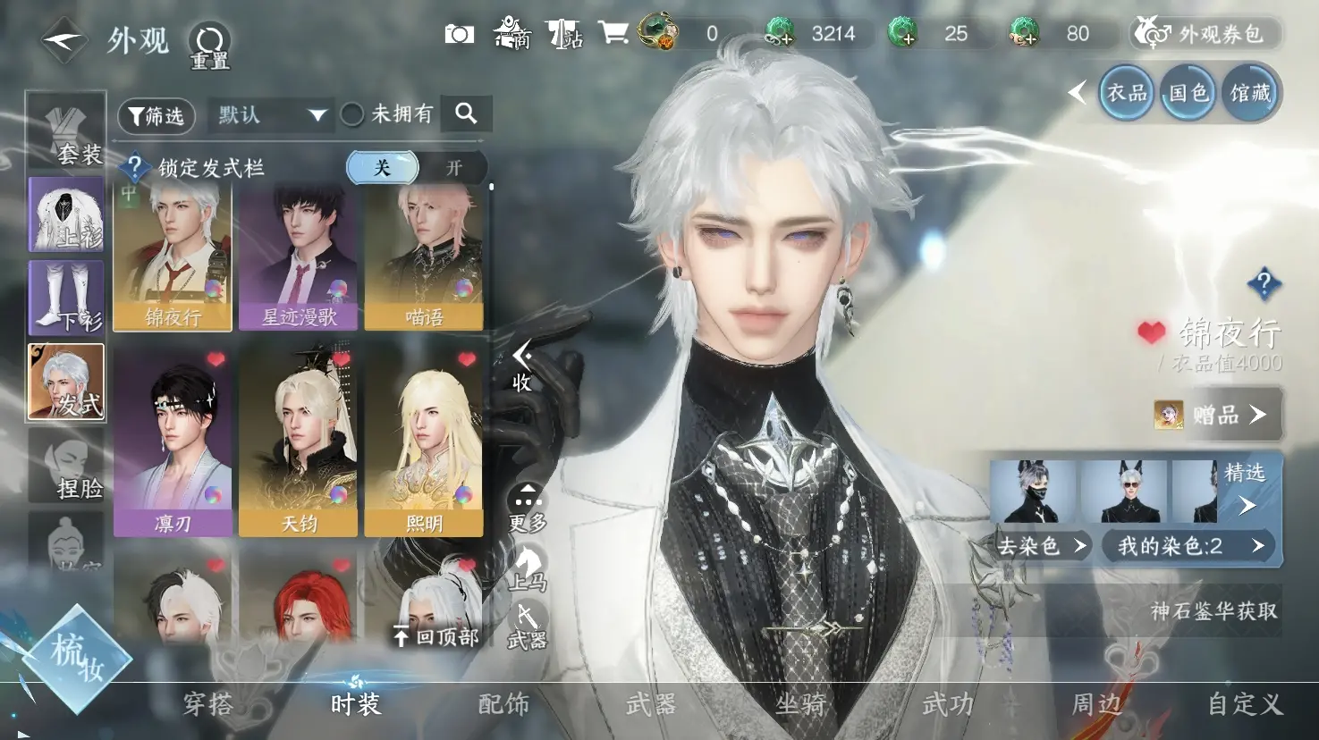
Task: Open dye palette on 锦夜行 thumbnail
Action: coord(214,288)
